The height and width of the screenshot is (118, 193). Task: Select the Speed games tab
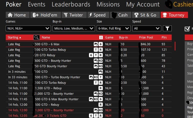tap(98, 15)
